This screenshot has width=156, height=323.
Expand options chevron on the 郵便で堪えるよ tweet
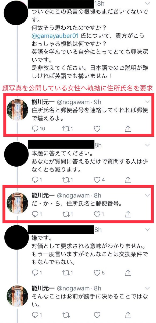[147, 102]
